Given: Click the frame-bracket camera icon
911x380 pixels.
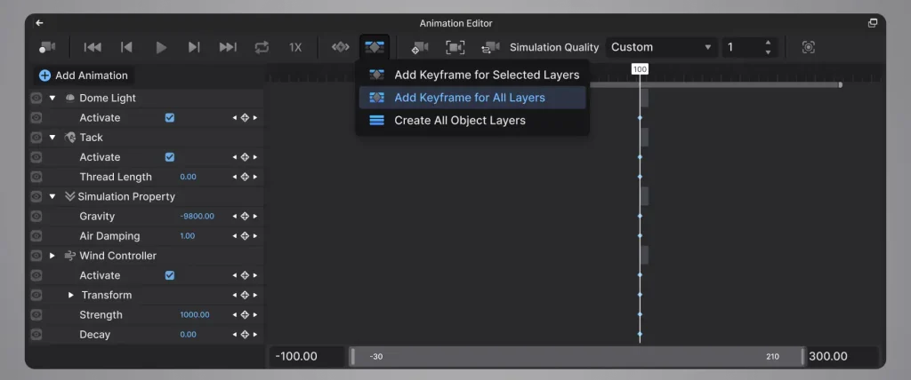Looking at the screenshot, I should pyautogui.click(x=455, y=48).
